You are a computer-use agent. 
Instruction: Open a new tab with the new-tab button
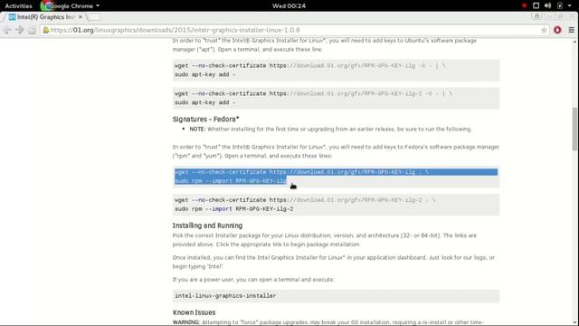click(94, 17)
